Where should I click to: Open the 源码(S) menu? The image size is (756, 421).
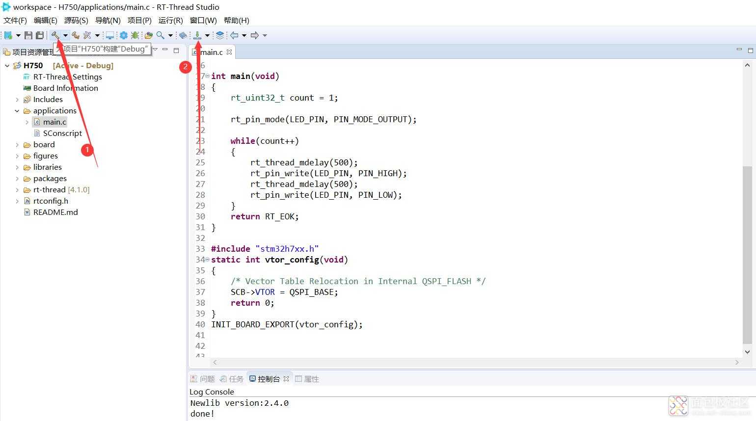76,20
